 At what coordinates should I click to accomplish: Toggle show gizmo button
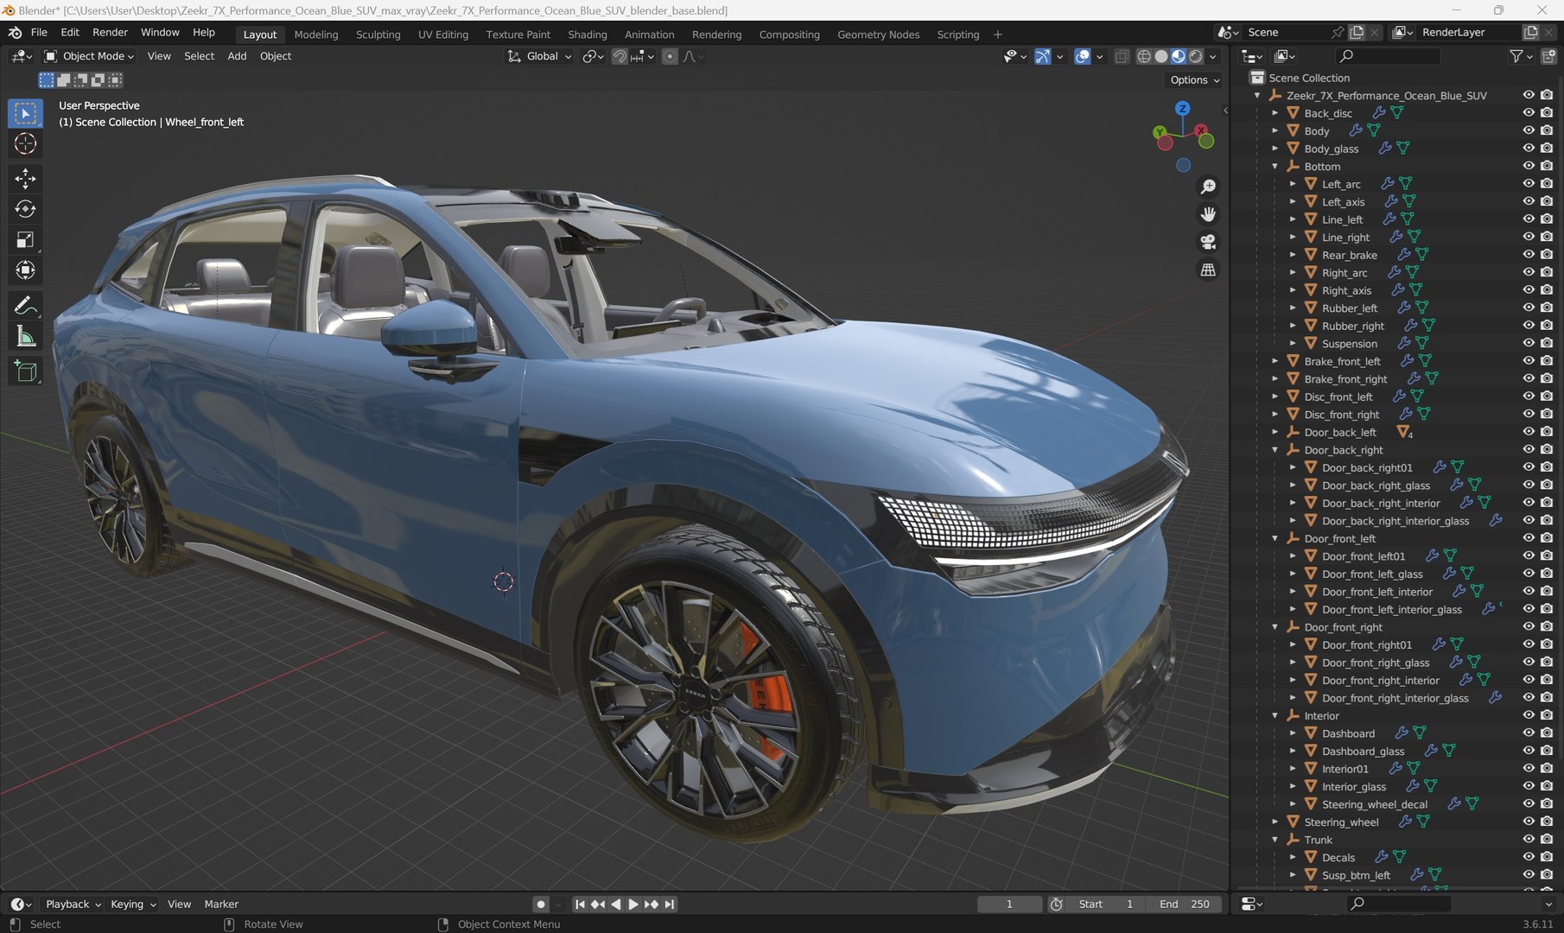(1043, 56)
